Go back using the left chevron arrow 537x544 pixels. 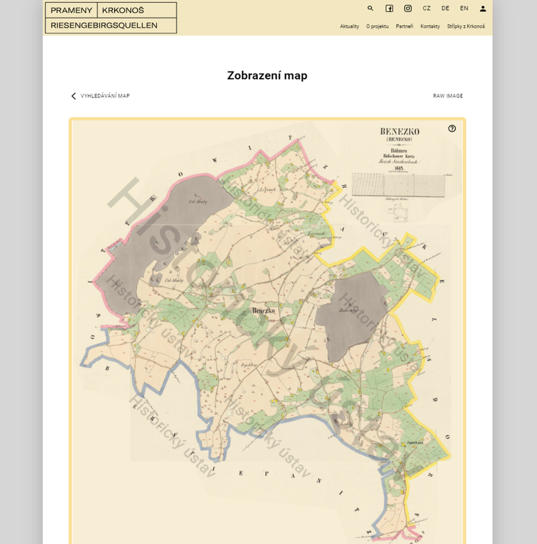pos(73,96)
